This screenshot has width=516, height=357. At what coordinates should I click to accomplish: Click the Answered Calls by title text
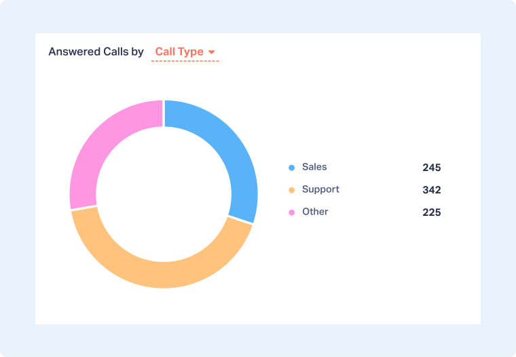pyautogui.click(x=96, y=52)
